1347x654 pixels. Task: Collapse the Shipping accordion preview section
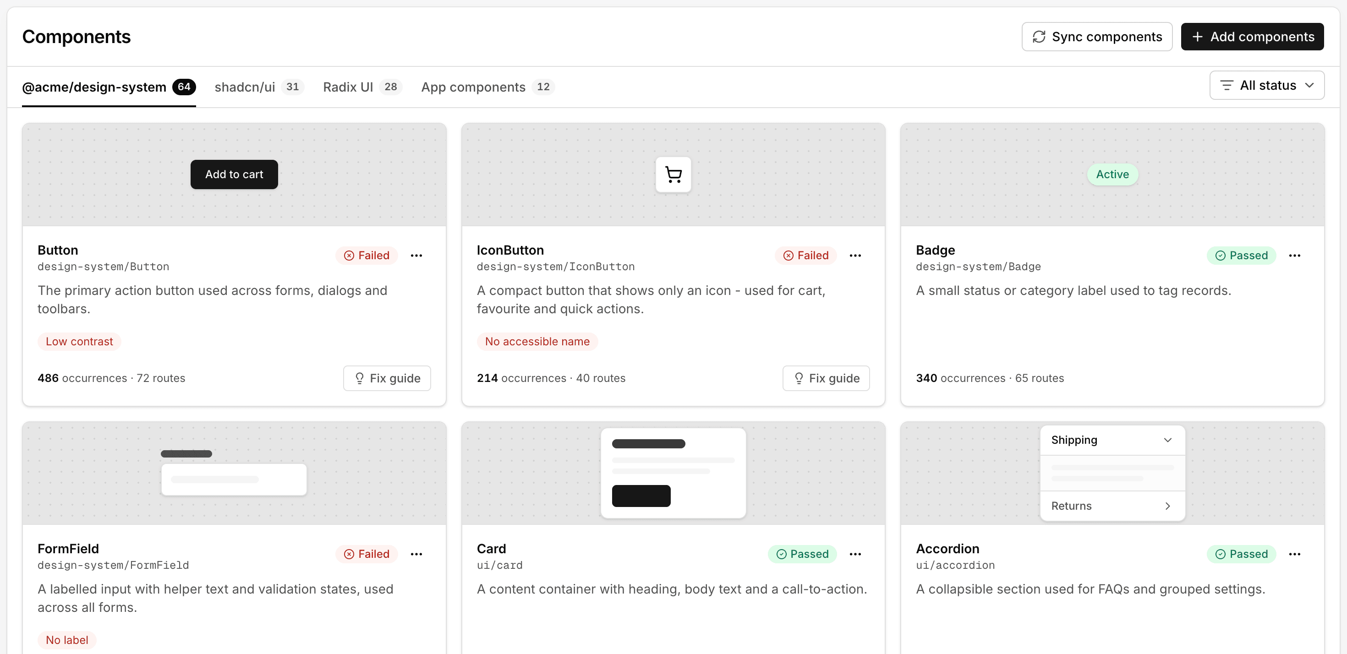coord(1112,440)
